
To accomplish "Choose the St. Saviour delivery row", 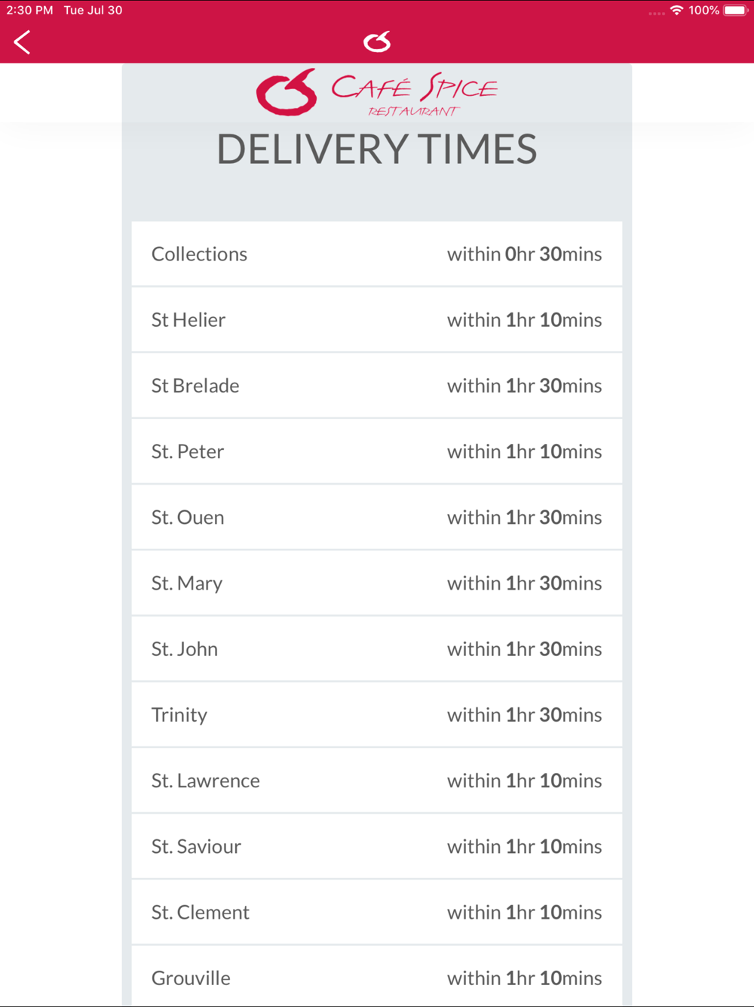I will coord(376,846).
